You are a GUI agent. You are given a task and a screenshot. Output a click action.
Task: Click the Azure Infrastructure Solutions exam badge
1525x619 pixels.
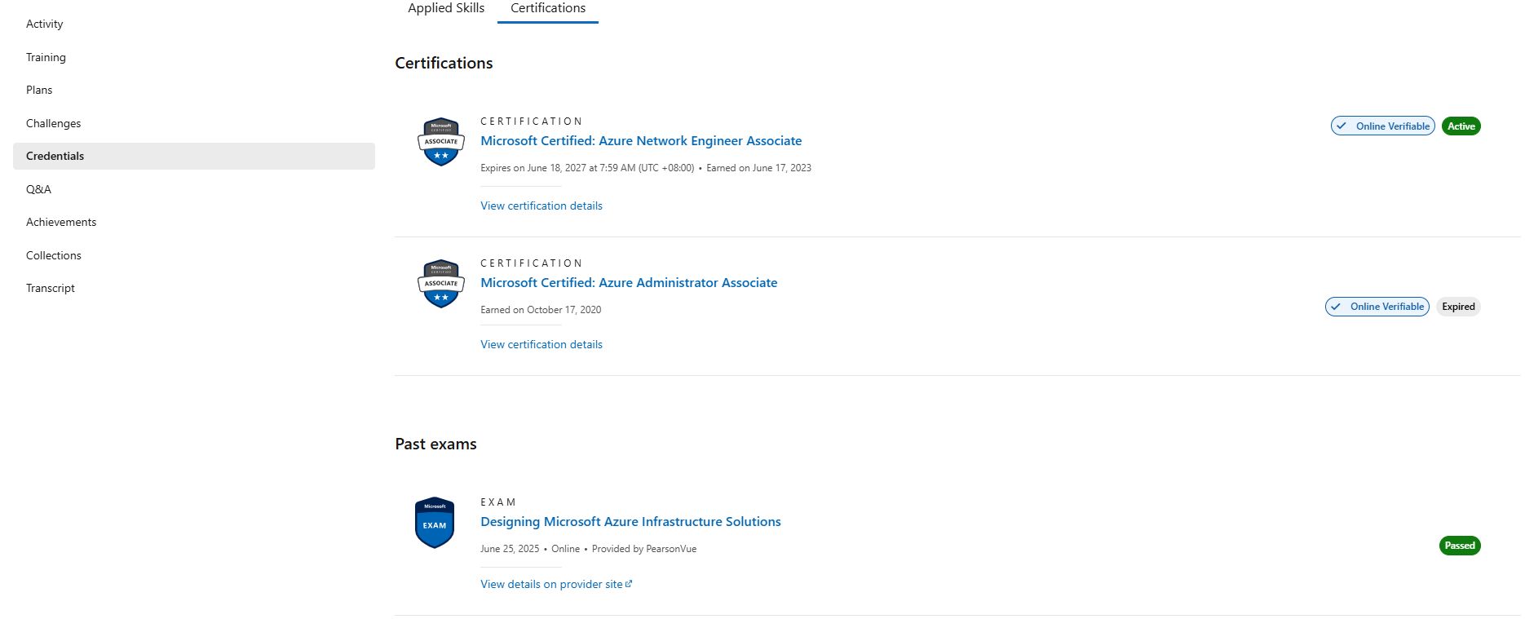click(435, 523)
